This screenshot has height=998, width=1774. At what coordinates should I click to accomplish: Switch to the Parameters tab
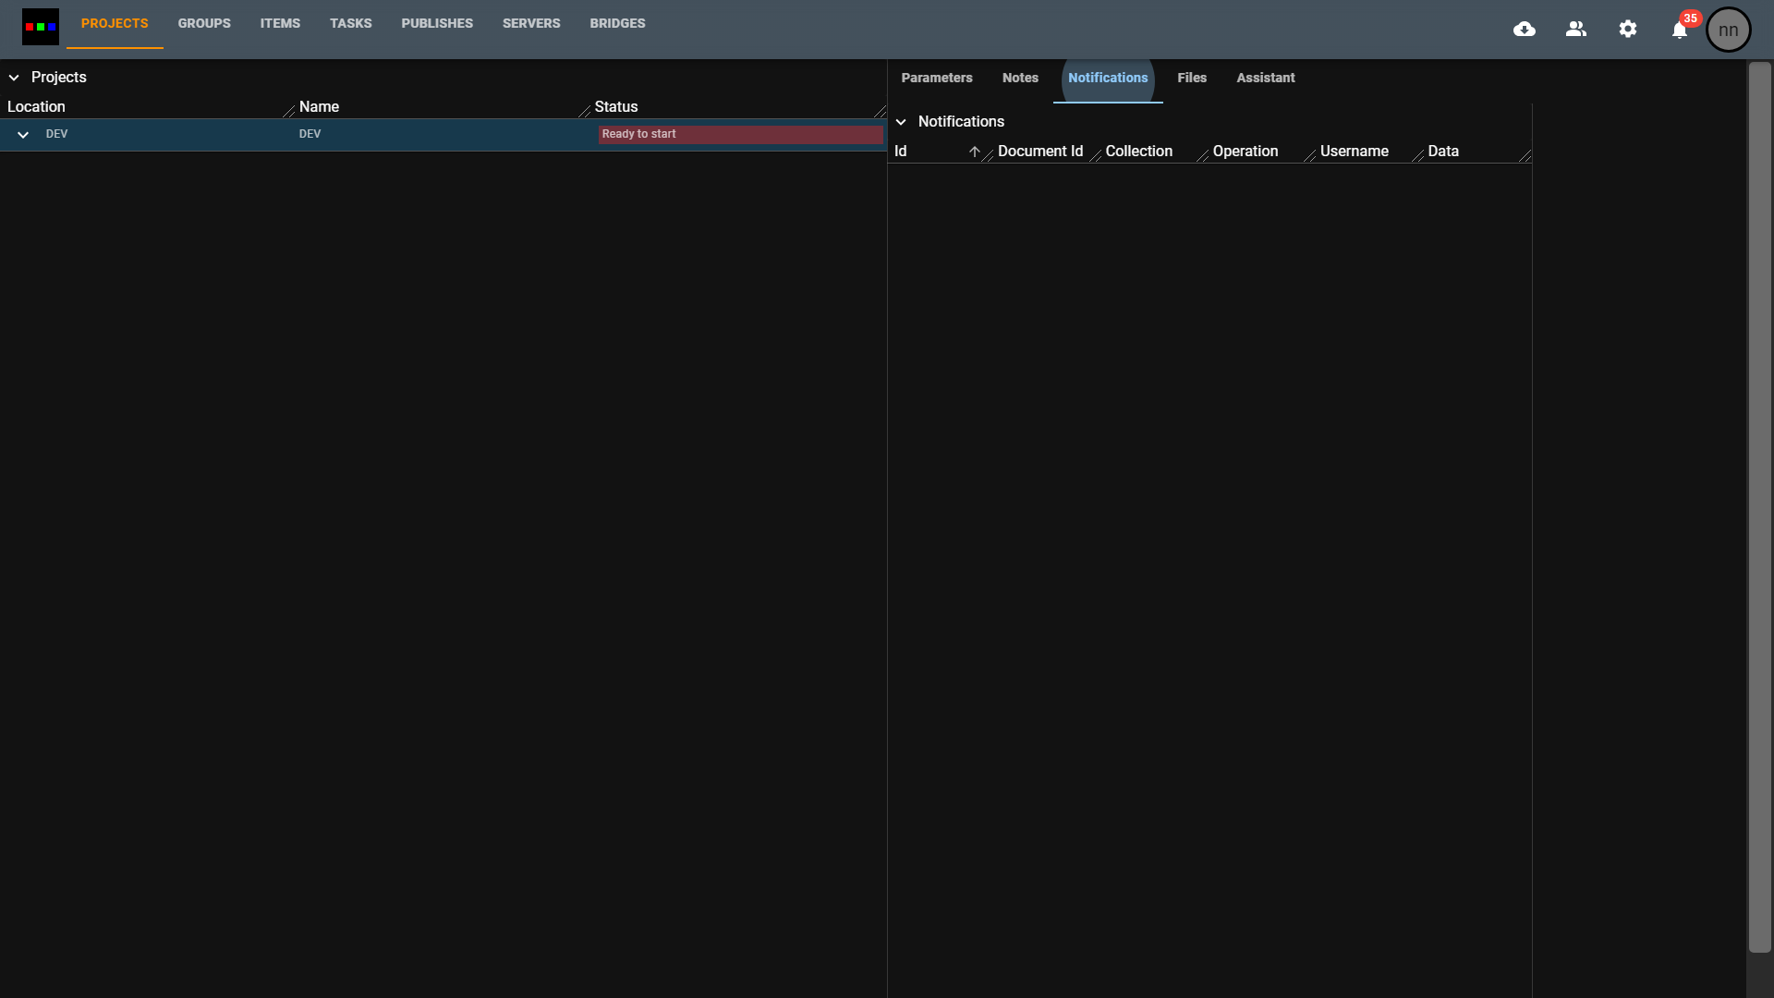(x=937, y=78)
